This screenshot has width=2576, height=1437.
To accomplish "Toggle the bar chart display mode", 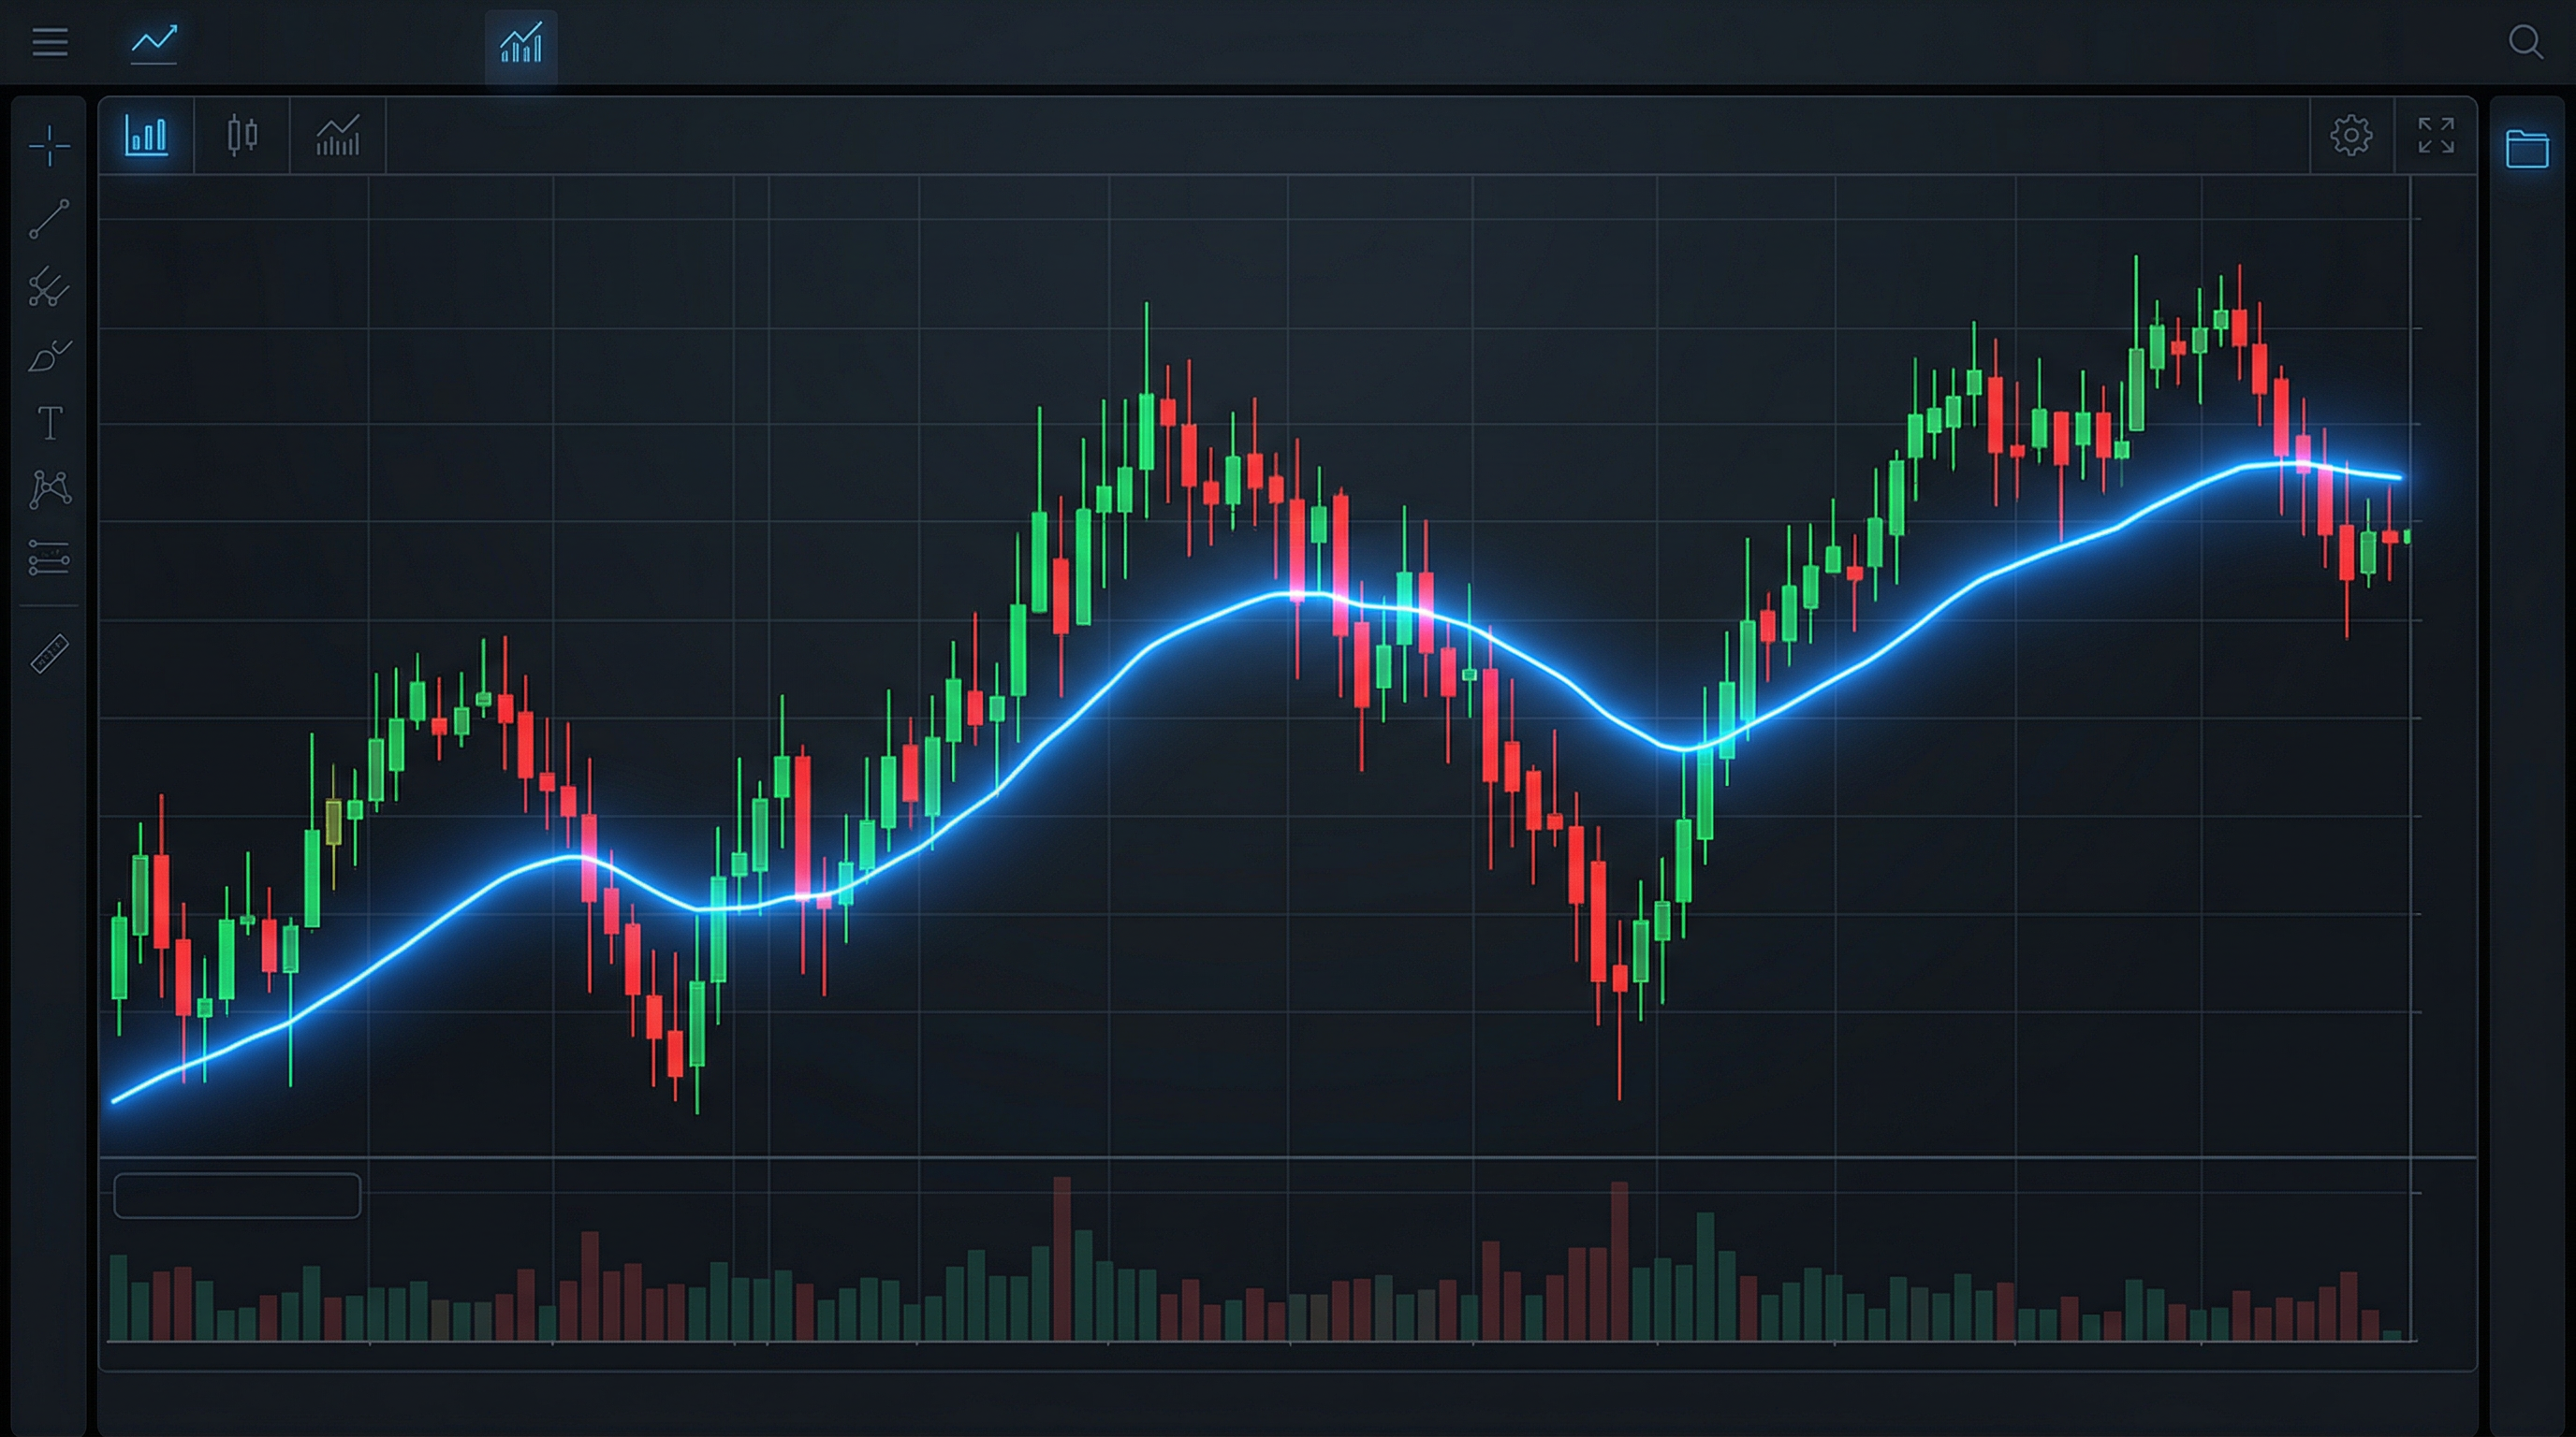I will pos(146,137).
